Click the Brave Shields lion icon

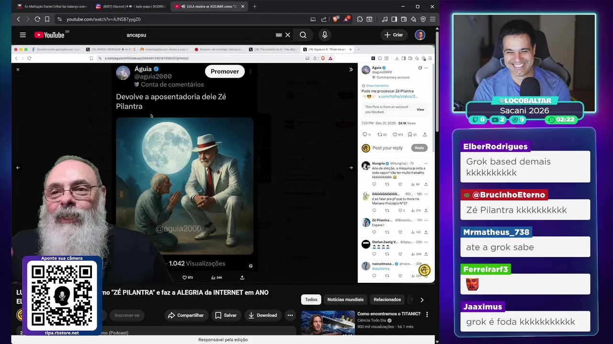coord(335,19)
